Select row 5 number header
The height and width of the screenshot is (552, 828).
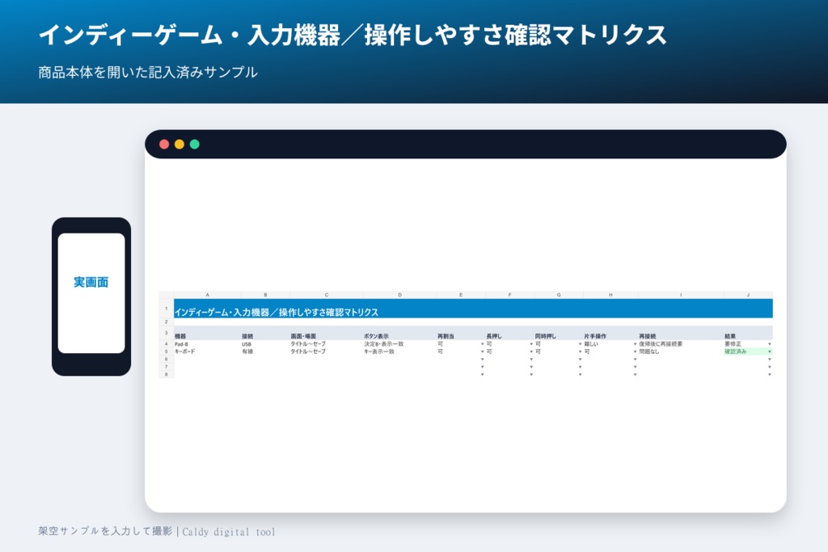click(x=167, y=352)
